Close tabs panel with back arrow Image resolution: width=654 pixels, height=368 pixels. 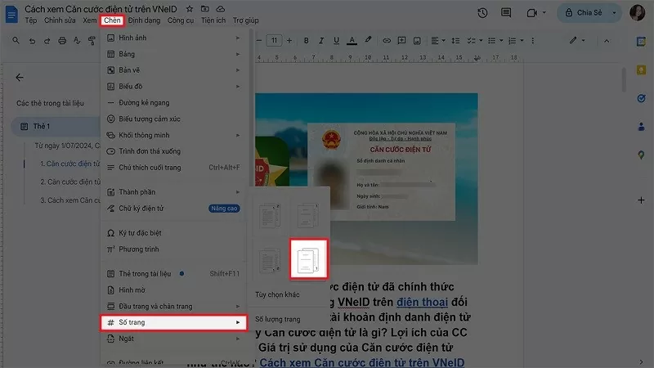pyautogui.click(x=20, y=78)
